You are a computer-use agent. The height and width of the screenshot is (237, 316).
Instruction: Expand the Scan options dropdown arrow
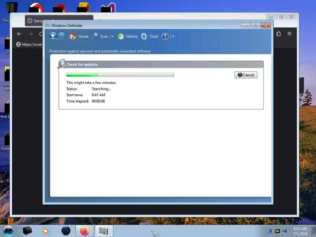point(112,36)
